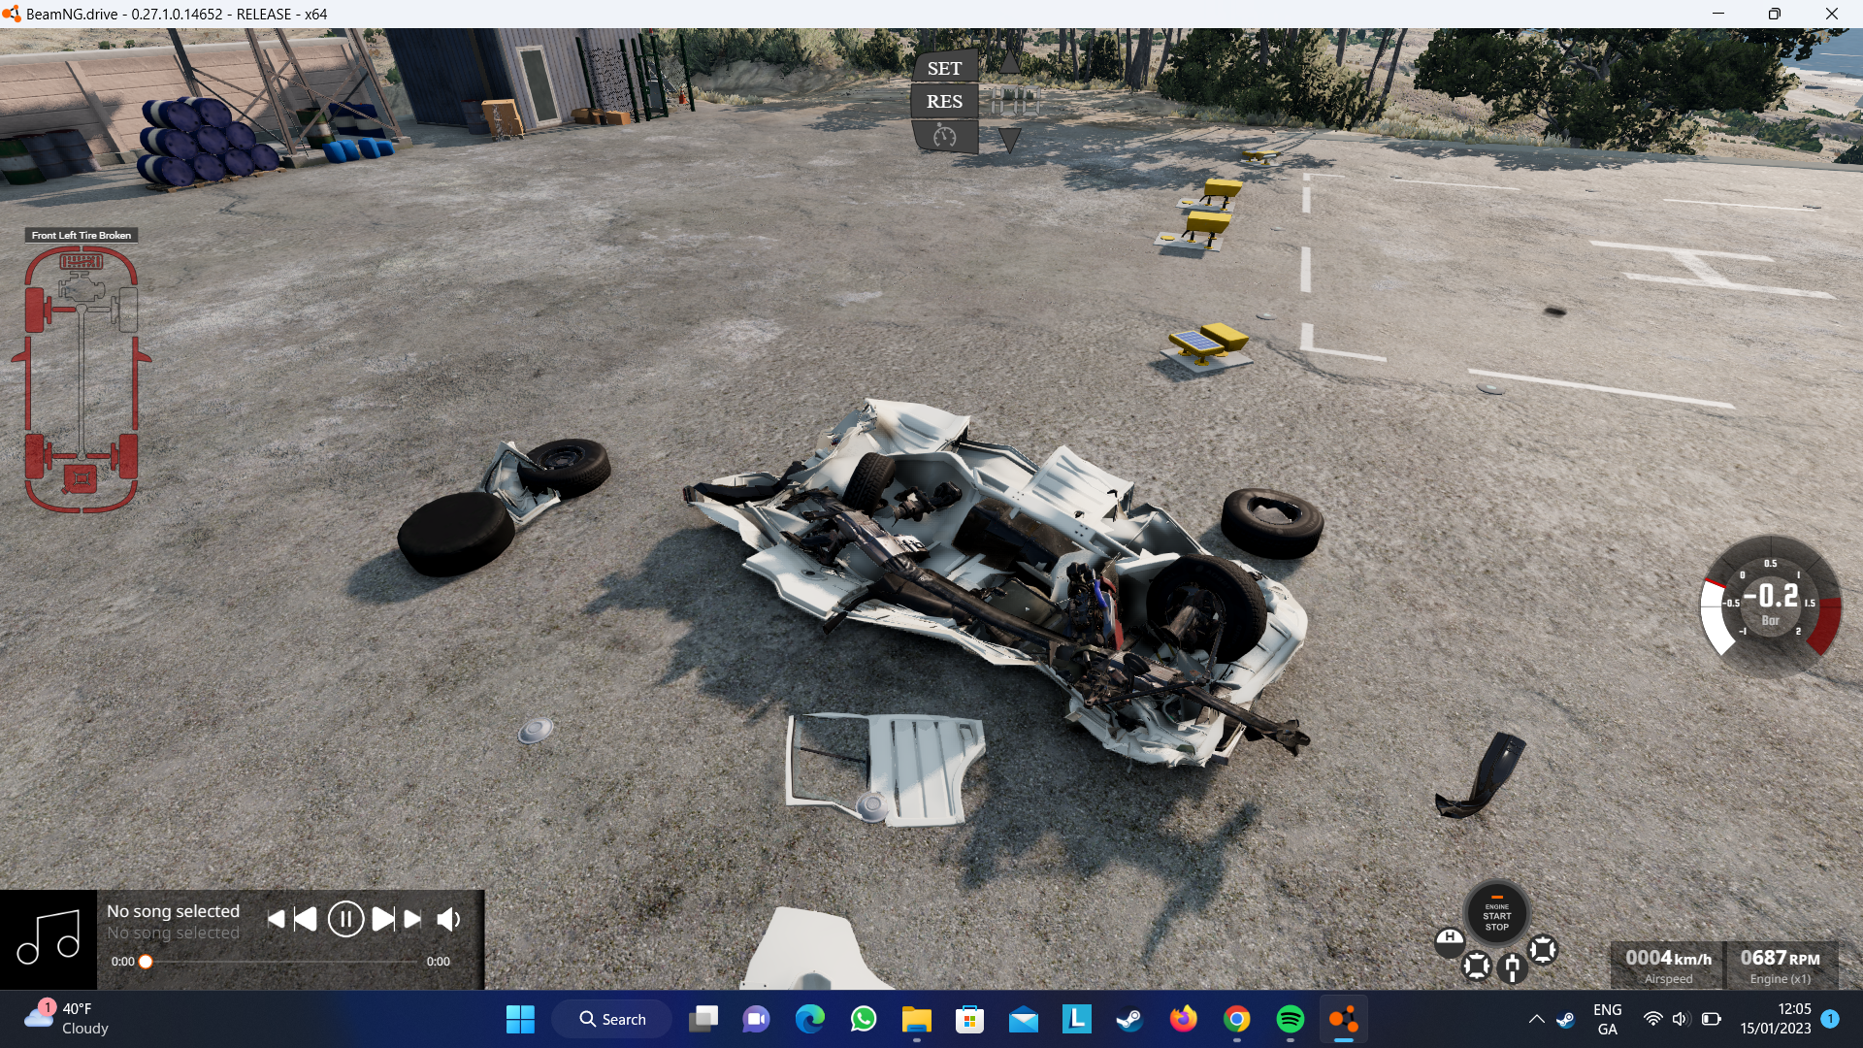Click the rewind small arrow button

point(276,919)
